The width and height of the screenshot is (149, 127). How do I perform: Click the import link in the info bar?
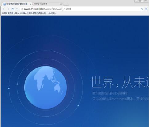(52, 13)
